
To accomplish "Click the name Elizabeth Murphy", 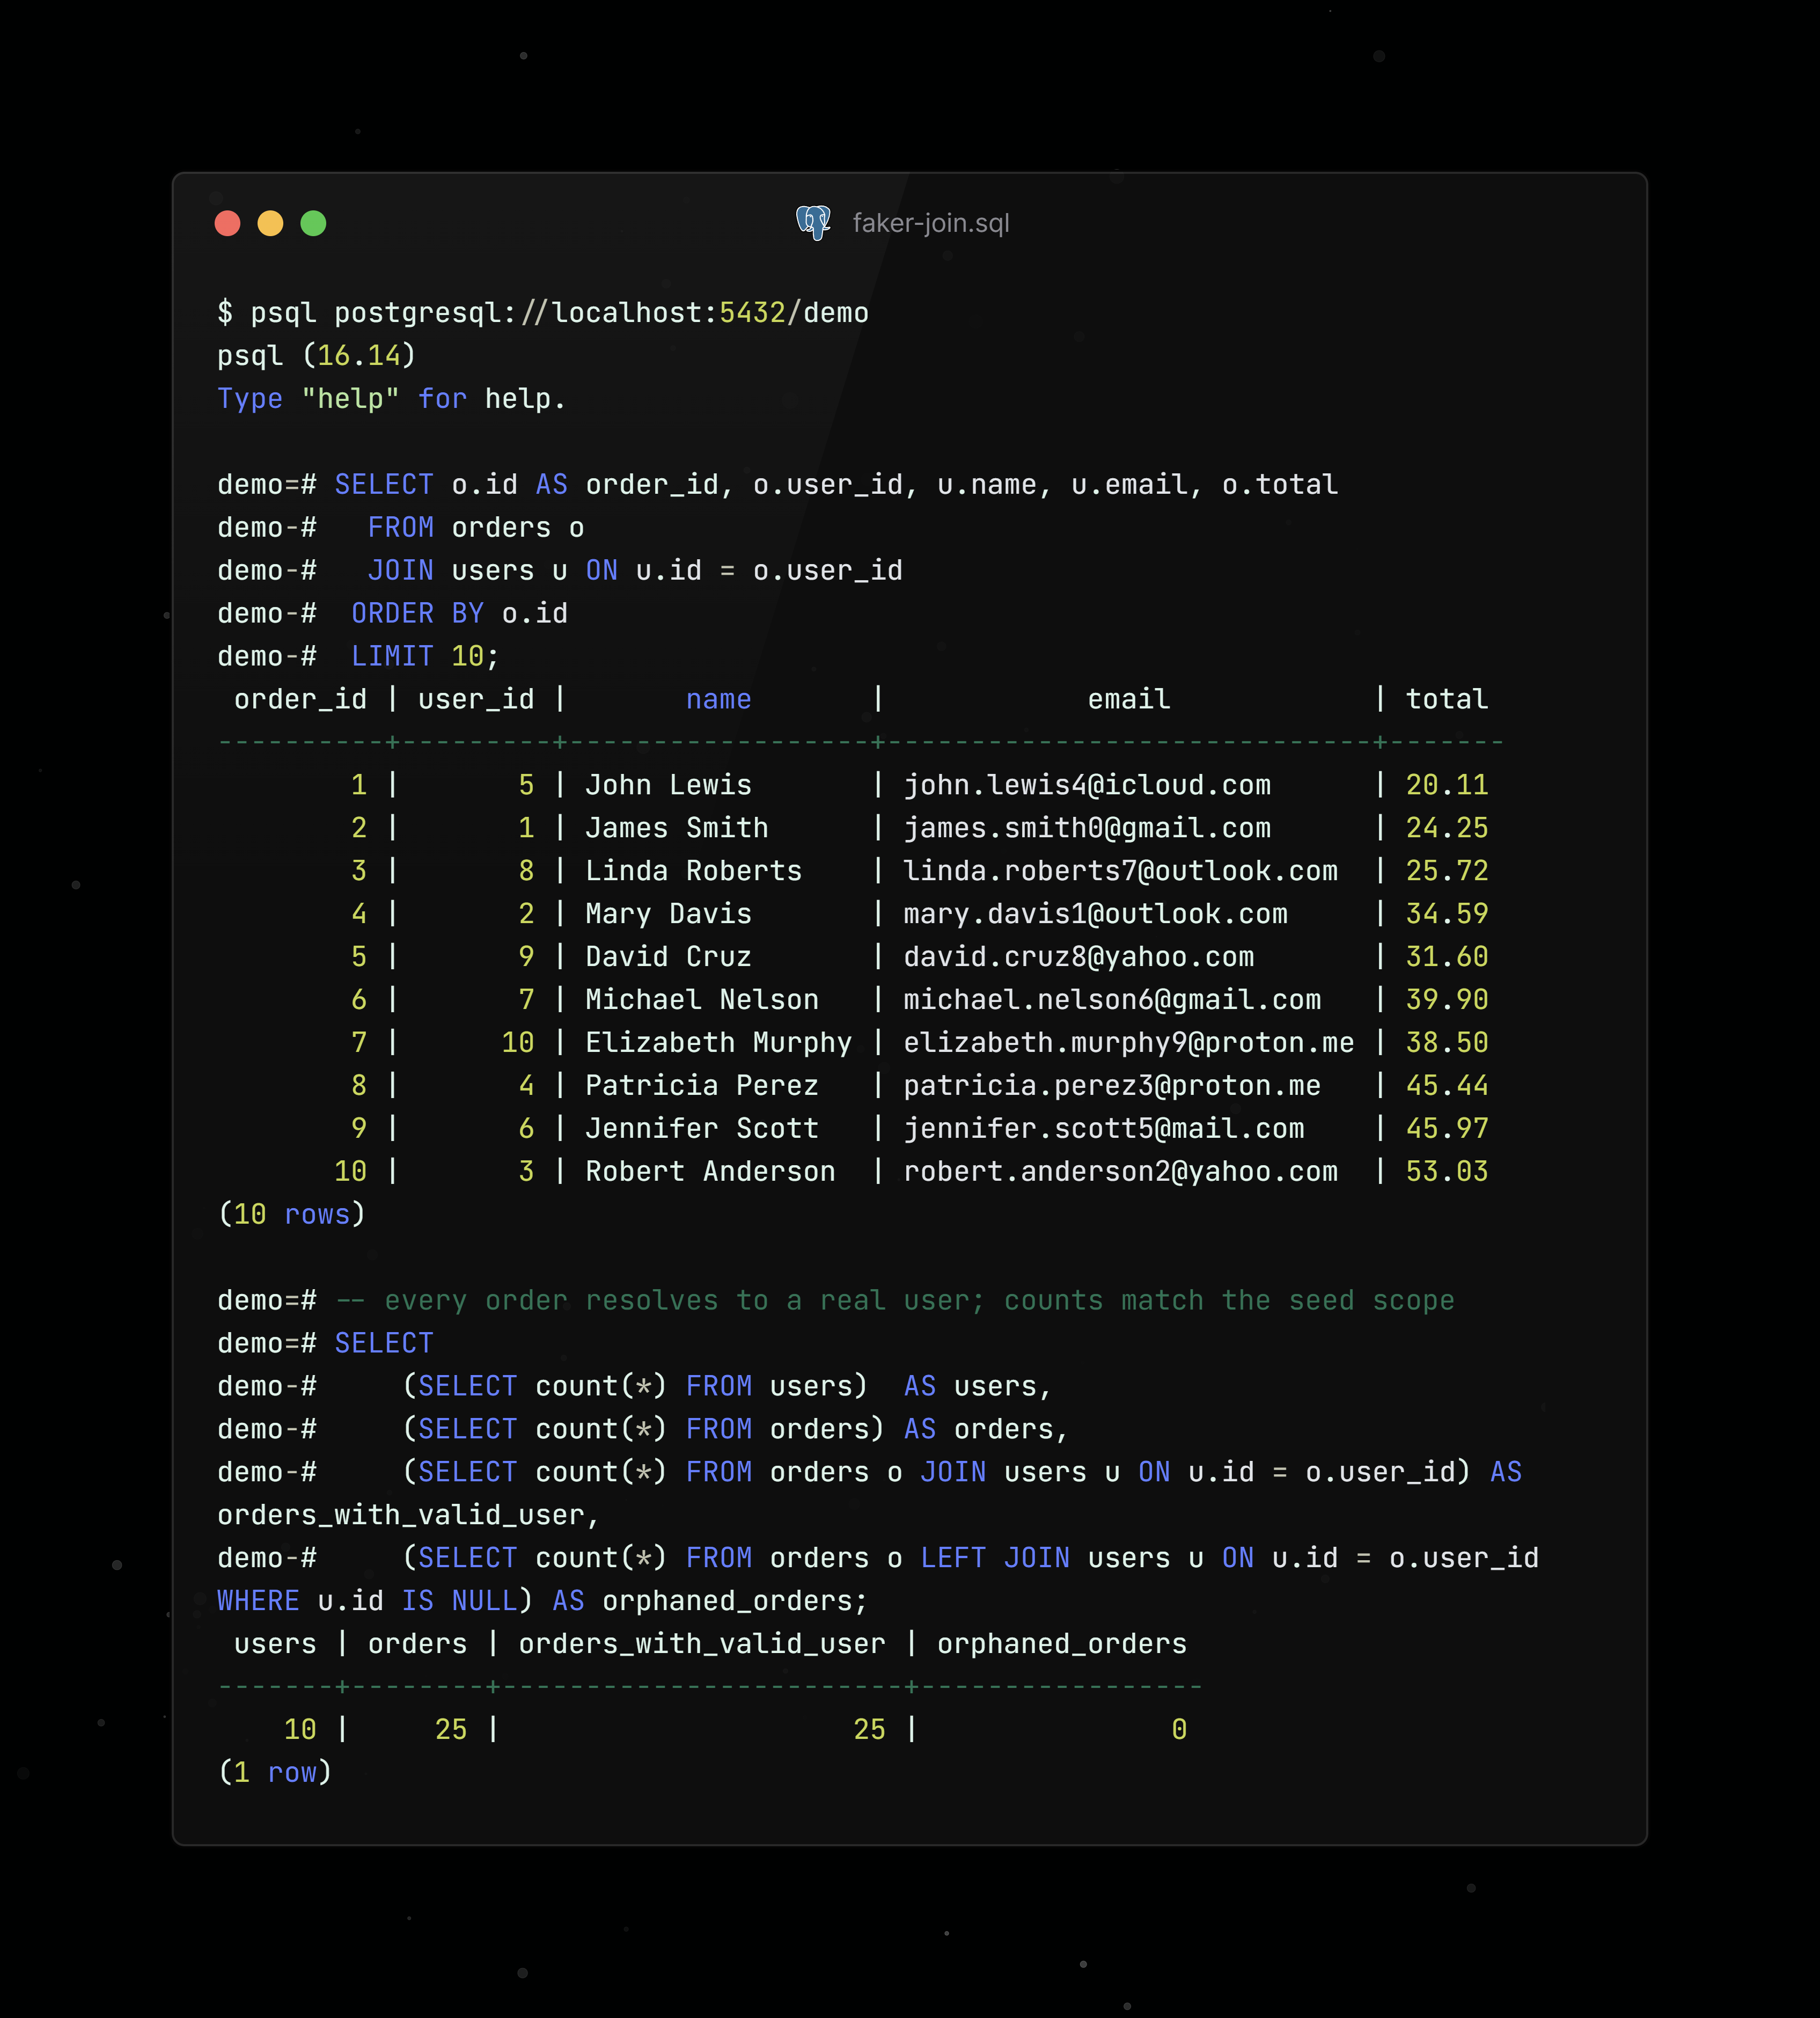I will click(718, 1043).
